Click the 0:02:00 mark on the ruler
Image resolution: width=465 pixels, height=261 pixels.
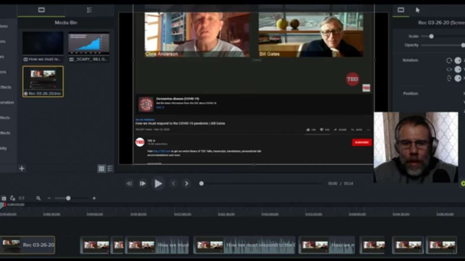(x=182, y=214)
